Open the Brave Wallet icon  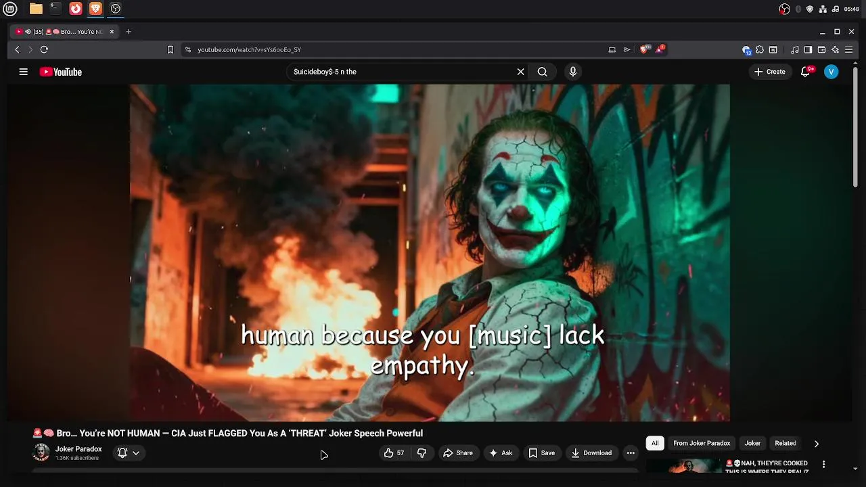[x=821, y=49]
